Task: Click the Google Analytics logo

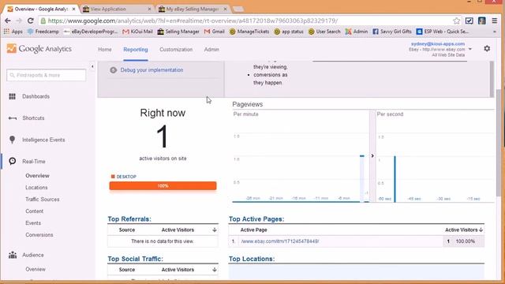Action: coord(39,49)
